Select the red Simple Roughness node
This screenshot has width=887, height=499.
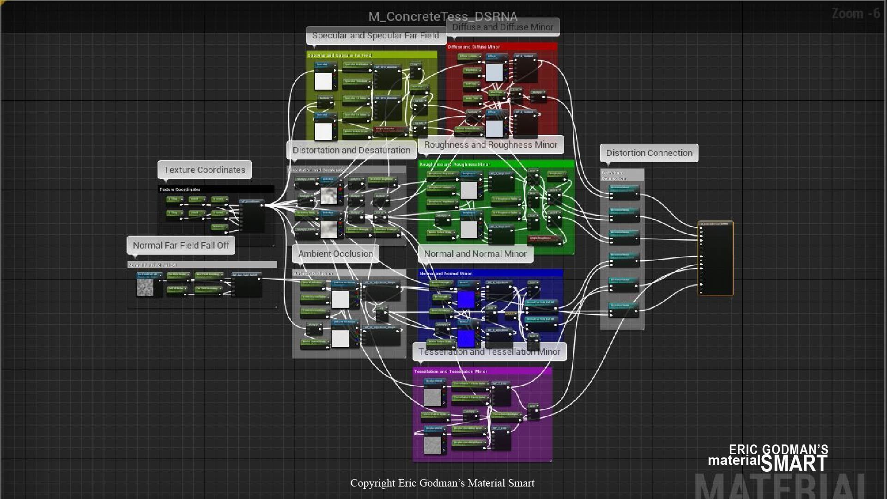(x=545, y=239)
